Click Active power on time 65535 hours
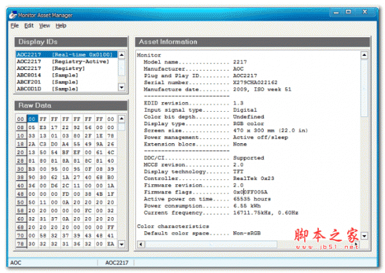Image resolution: width=385 pixels, height=273 pixels. click(x=252, y=199)
